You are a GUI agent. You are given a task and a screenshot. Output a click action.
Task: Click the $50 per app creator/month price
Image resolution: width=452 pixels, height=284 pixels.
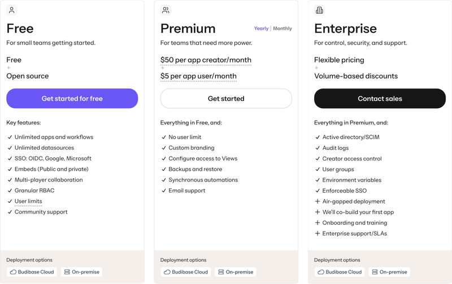coord(206,60)
